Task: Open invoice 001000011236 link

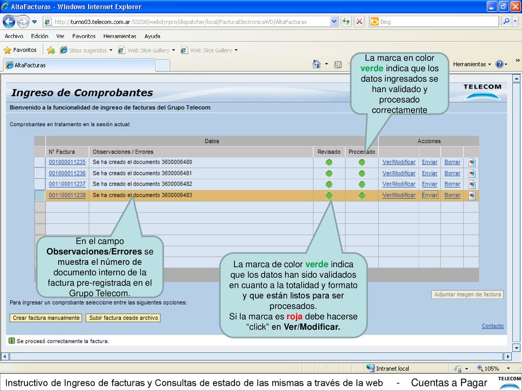Action: [x=67, y=173]
